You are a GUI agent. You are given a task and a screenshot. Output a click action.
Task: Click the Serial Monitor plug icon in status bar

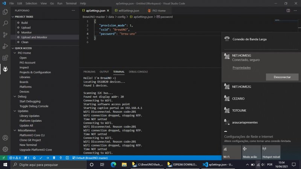(61, 158)
